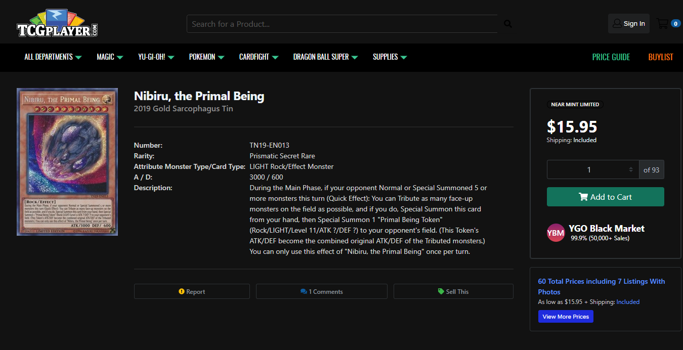This screenshot has width=683, height=350.
Task: Expand the All Departments menu
Action: tap(53, 57)
